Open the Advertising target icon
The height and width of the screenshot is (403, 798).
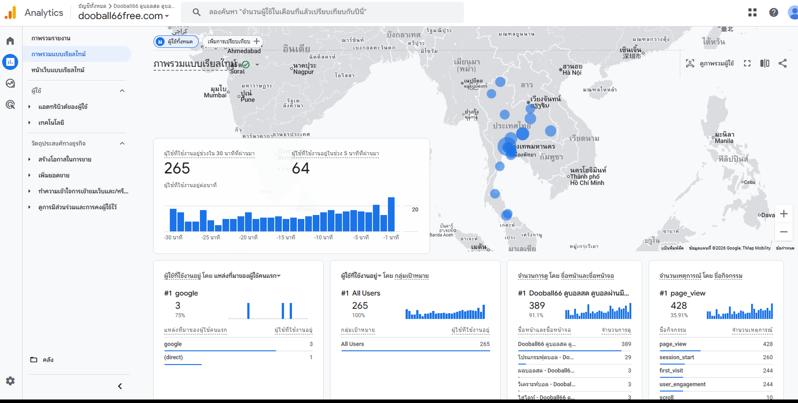pyautogui.click(x=10, y=104)
